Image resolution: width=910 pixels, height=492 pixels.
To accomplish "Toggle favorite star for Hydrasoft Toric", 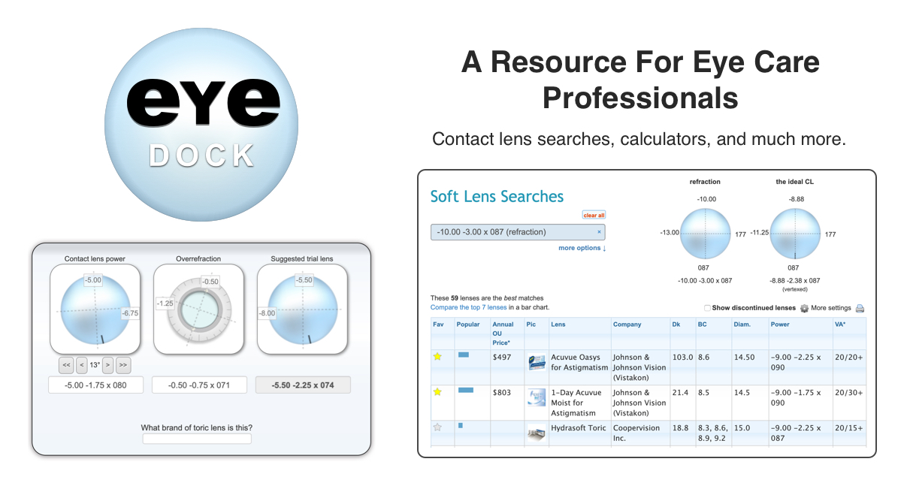I will pos(437,427).
